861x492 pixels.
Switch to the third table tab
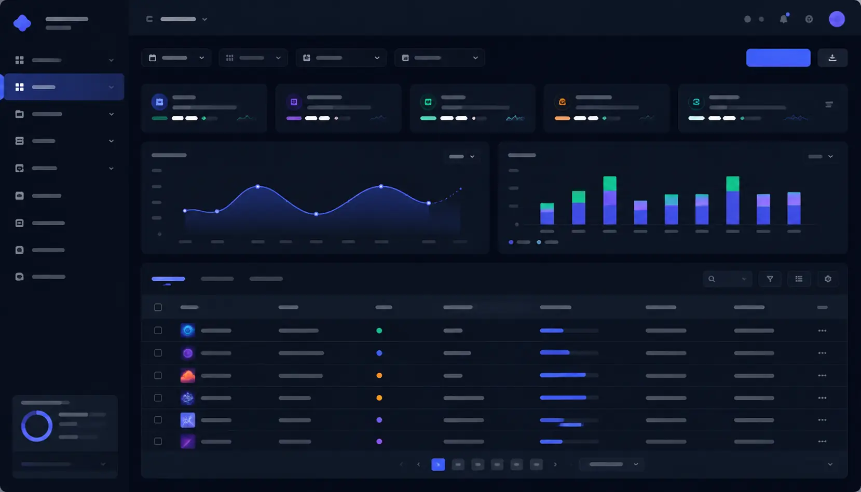click(266, 279)
